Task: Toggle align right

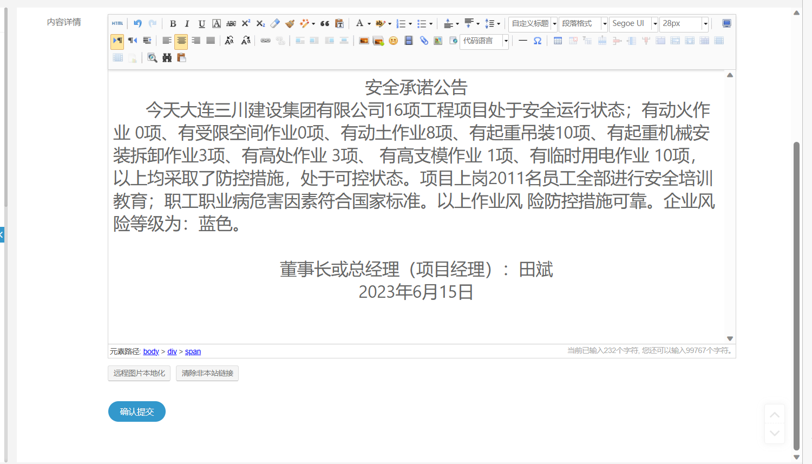Action: click(x=196, y=41)
